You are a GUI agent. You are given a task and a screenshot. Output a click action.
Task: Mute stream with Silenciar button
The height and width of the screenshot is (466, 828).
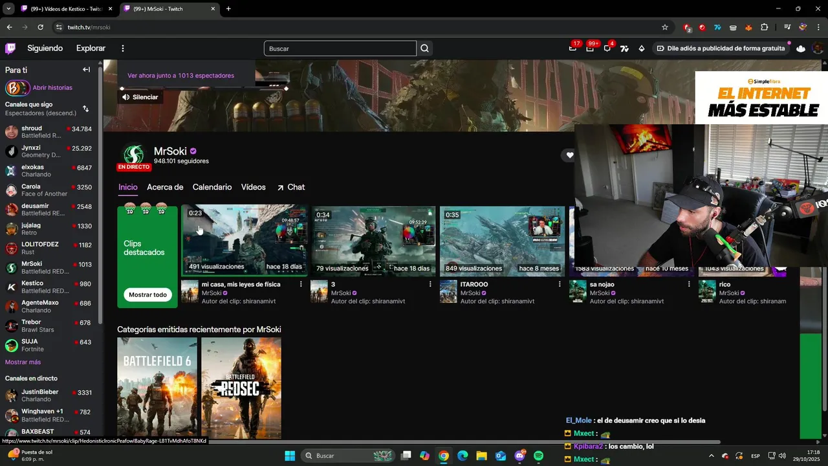[x=140, y=97]
